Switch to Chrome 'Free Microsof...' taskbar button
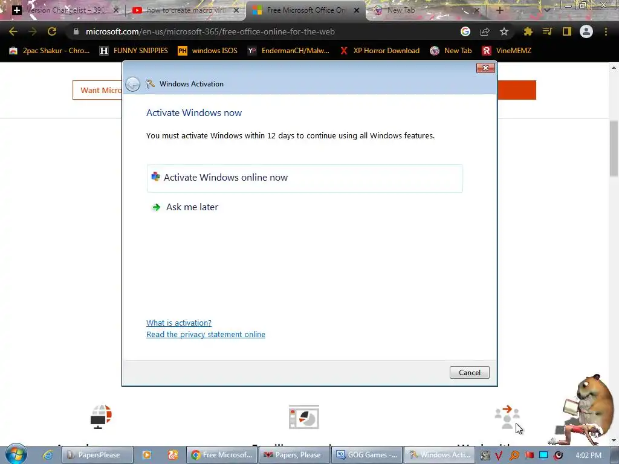 221,455
